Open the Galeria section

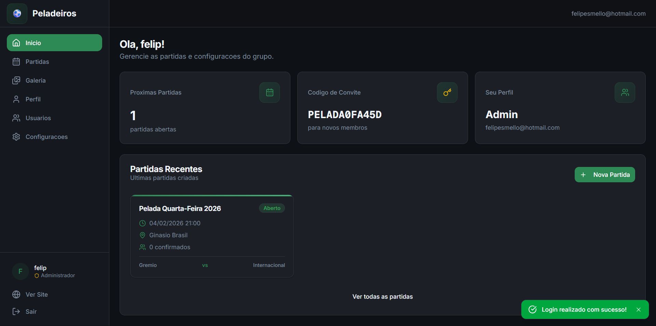tap(36, 80)
